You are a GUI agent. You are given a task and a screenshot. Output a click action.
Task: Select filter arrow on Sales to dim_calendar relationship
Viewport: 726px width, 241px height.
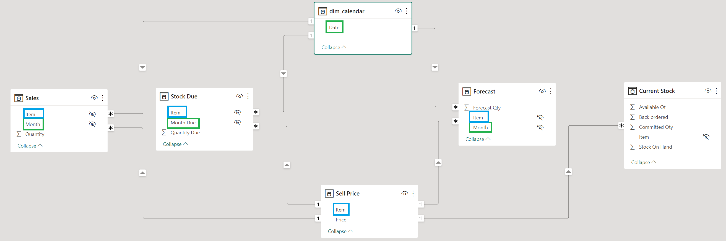[143, 67]
